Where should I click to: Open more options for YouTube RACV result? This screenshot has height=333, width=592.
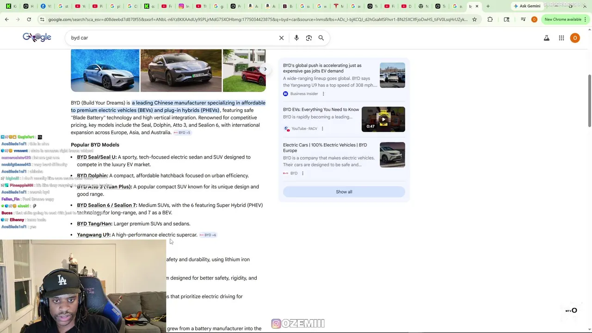[322, 129]
